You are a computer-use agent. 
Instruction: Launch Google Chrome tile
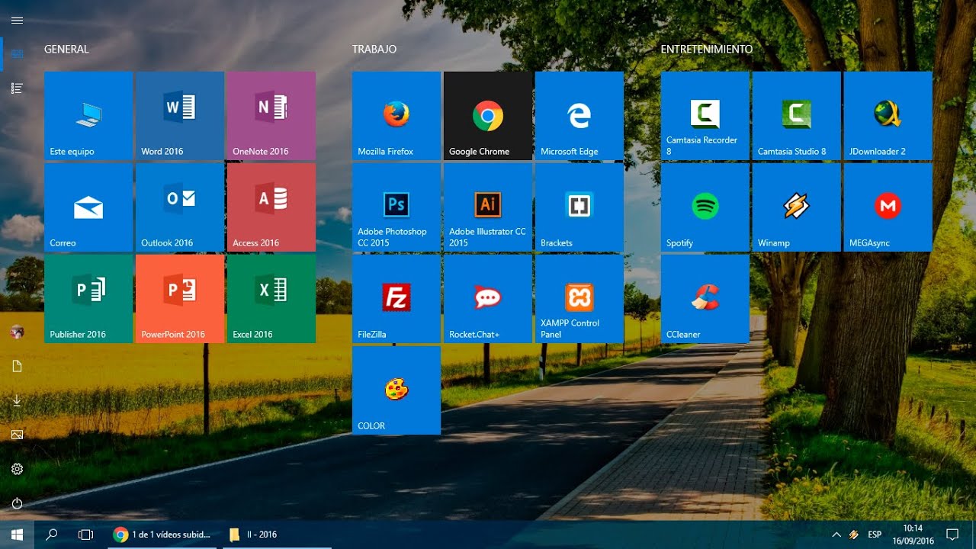coord(488,116)
